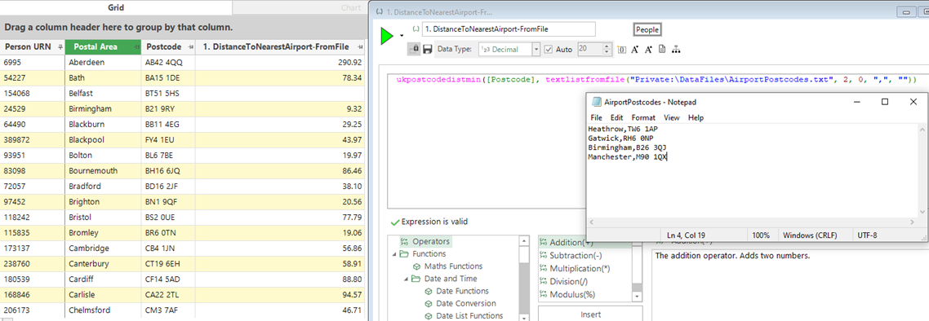Click the People table button

[647, 30]
